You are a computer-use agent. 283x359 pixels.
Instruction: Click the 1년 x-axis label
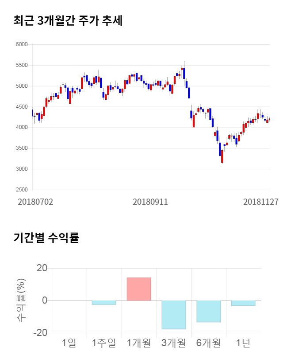(243, 343)
